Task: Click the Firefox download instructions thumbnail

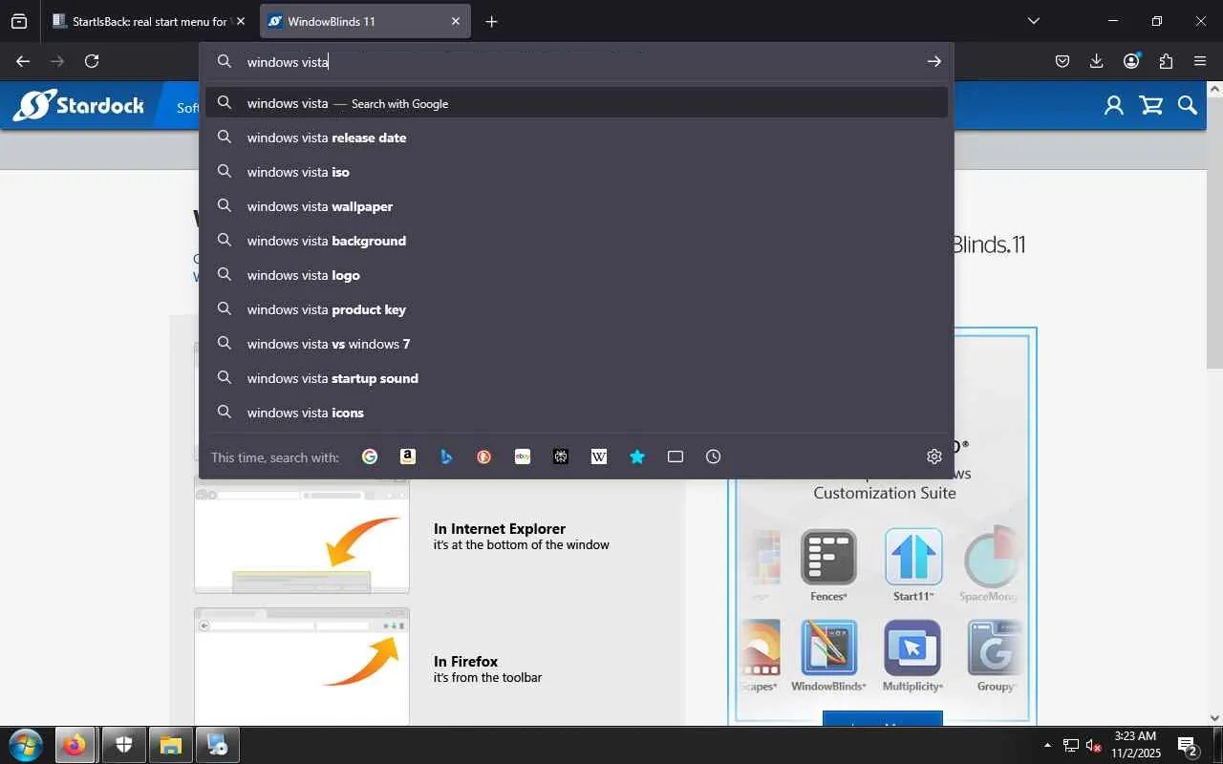Action: click(302, 667)
